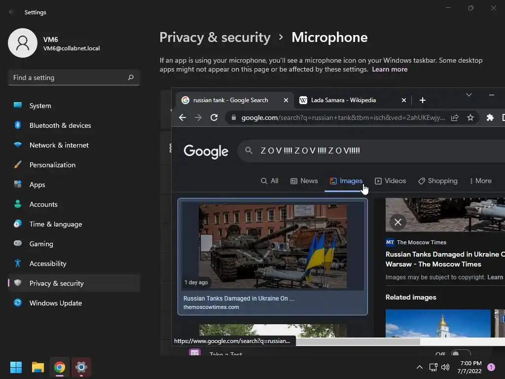This screenshot has width=505, height=379.
Task: Click Russian Tanks Damaged in Ukraine result title
Action: pos(239,299)
